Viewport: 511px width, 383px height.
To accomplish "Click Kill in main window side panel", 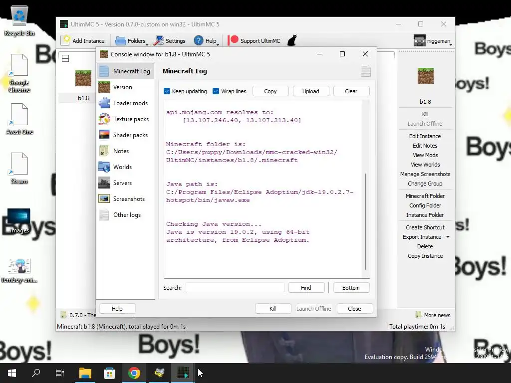I will click(x=425, y=114).
